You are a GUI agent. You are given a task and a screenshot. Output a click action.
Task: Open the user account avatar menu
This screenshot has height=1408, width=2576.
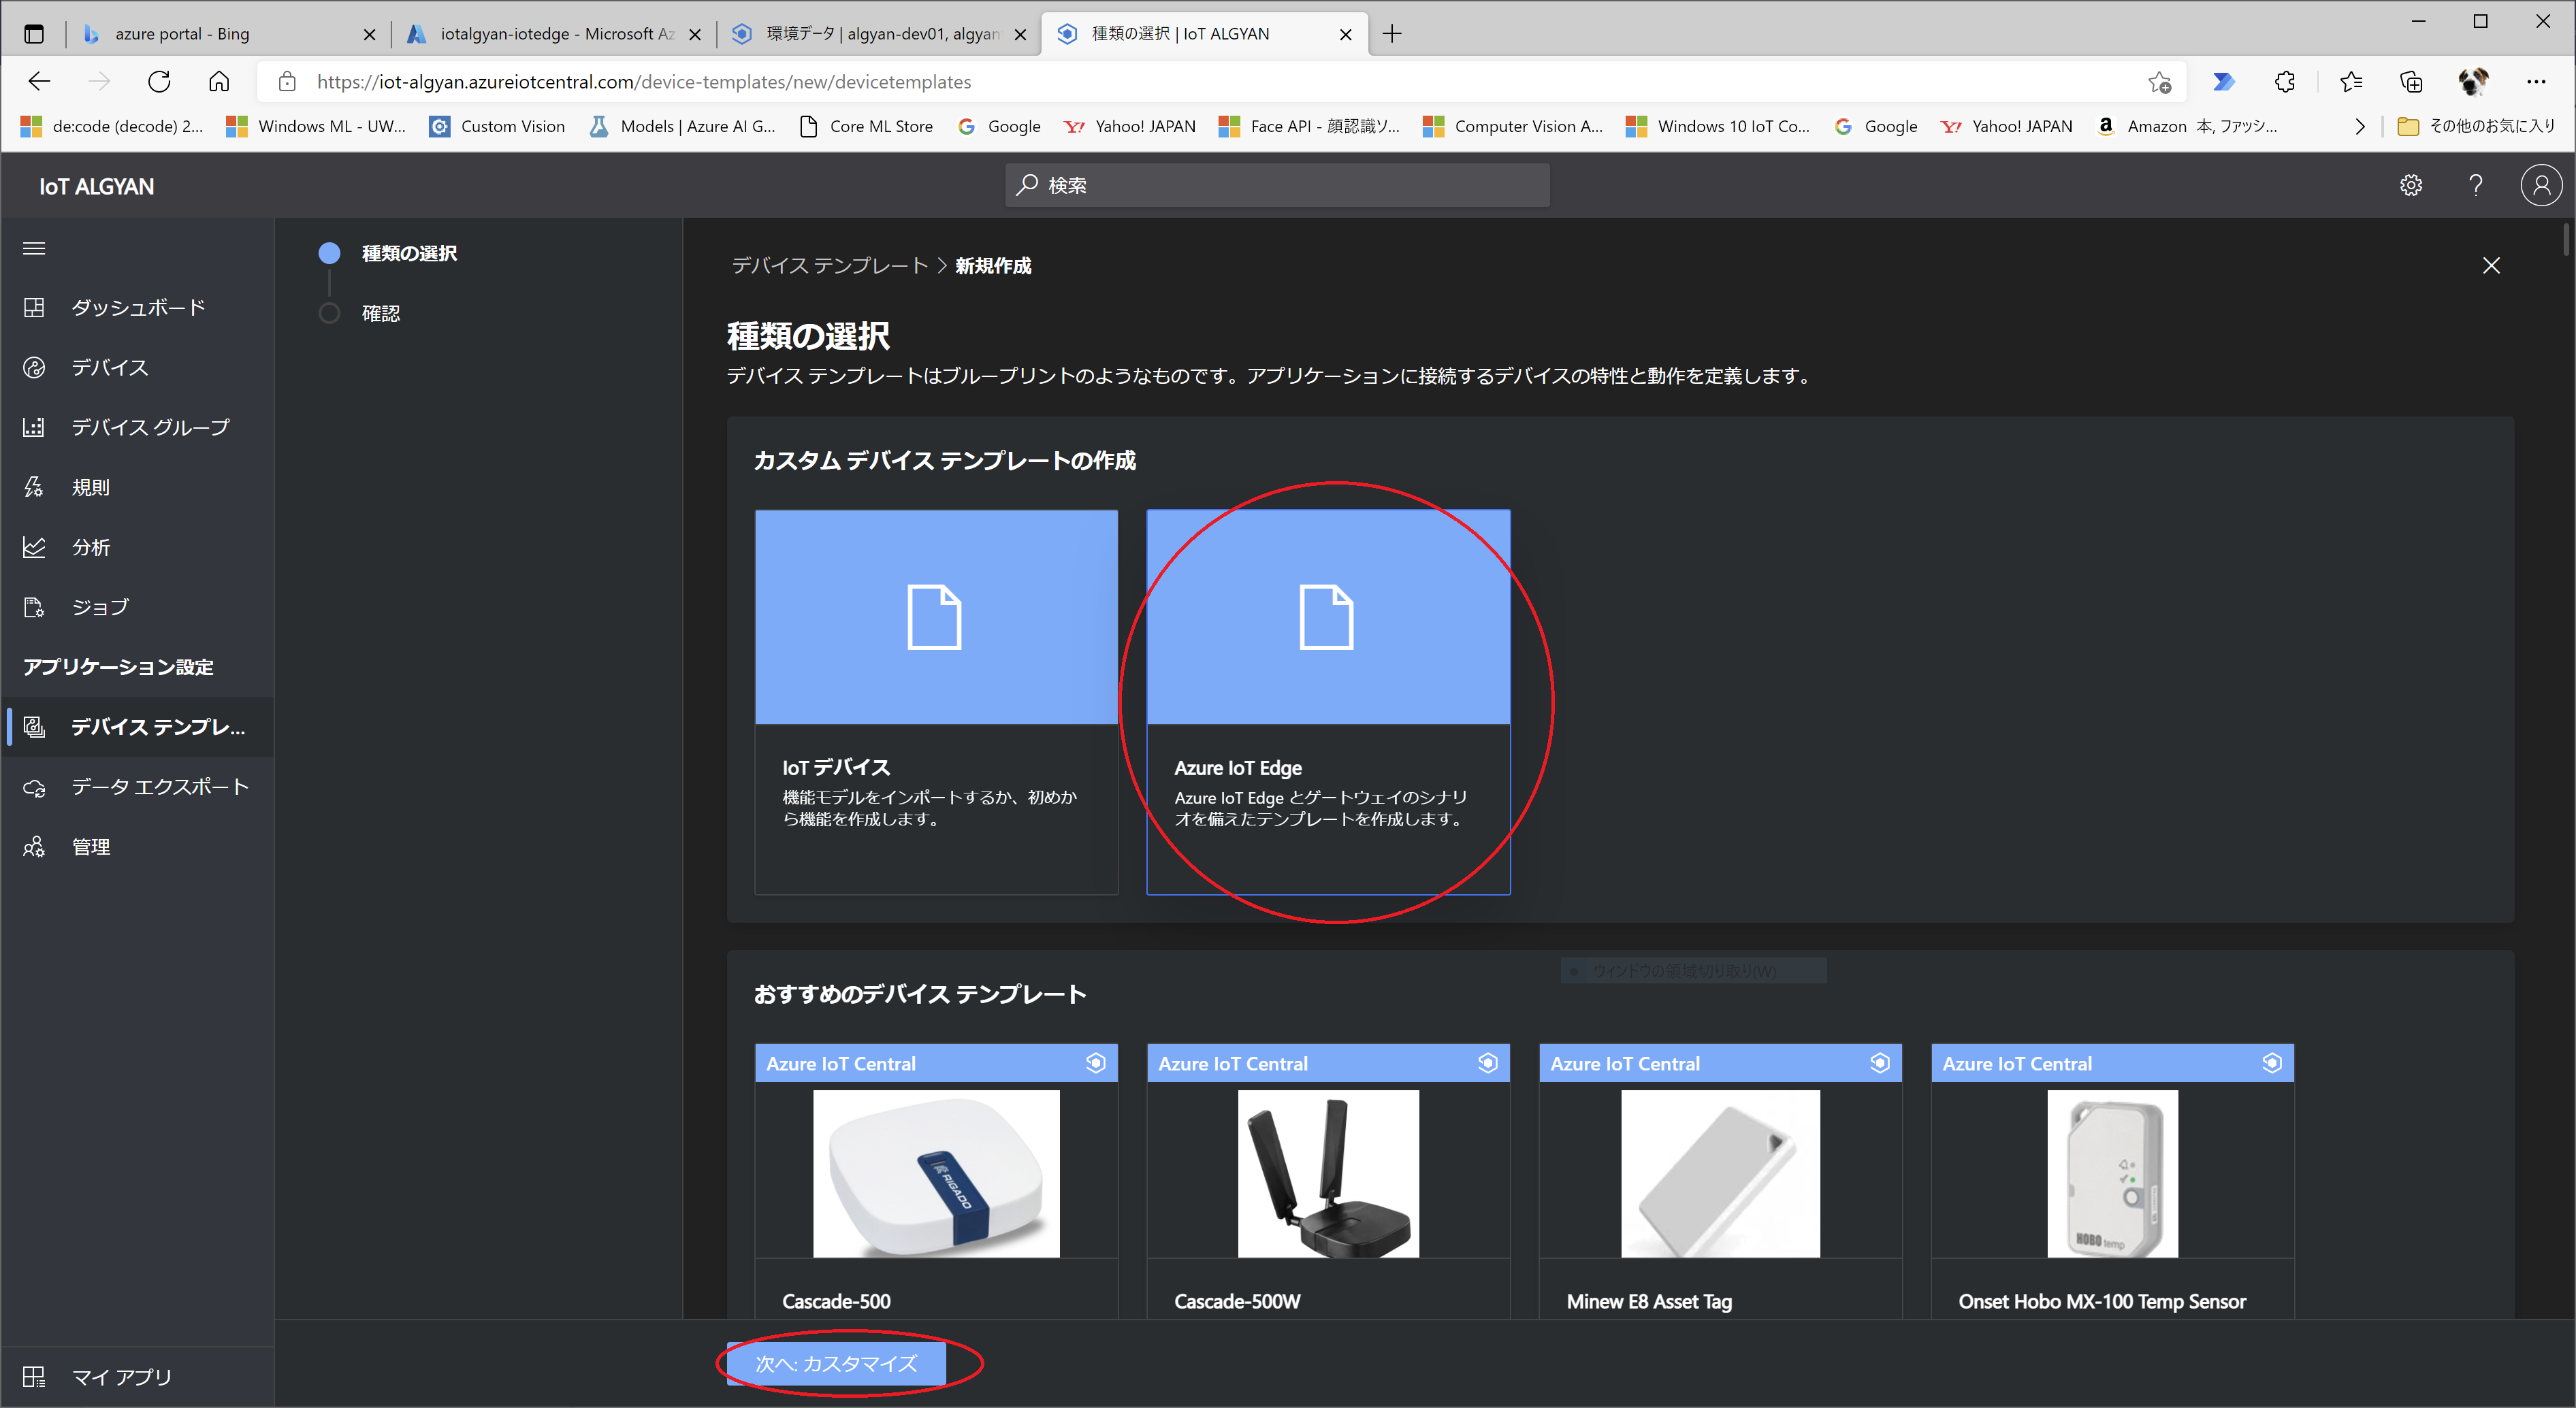pyautogui.click(x=2541, y=185)
